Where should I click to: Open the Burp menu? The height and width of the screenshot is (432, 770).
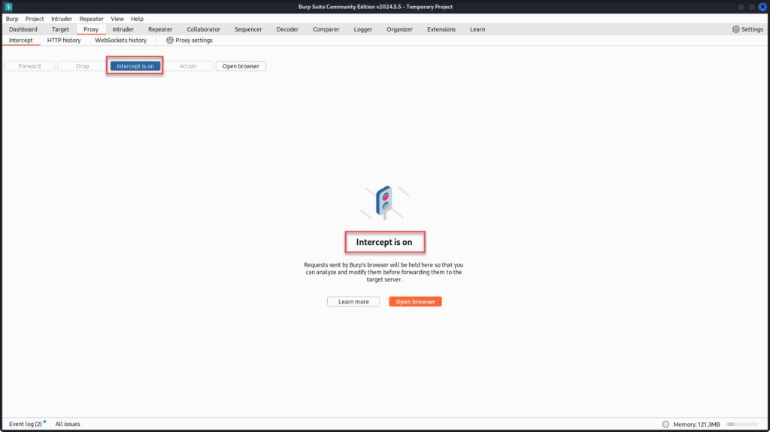(12, 19)
